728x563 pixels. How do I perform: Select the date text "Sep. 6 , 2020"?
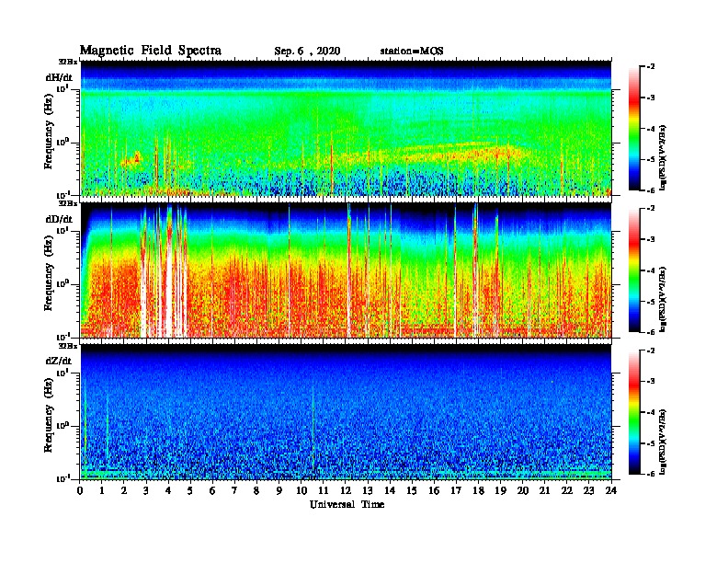307,52
